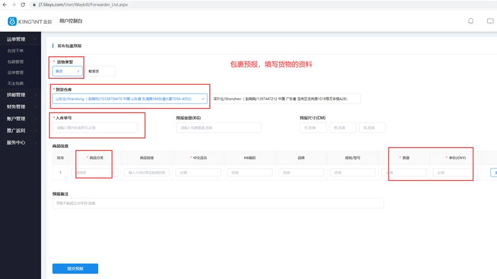
Task: Go back using browser back arrow
Action: pos(5,4)
